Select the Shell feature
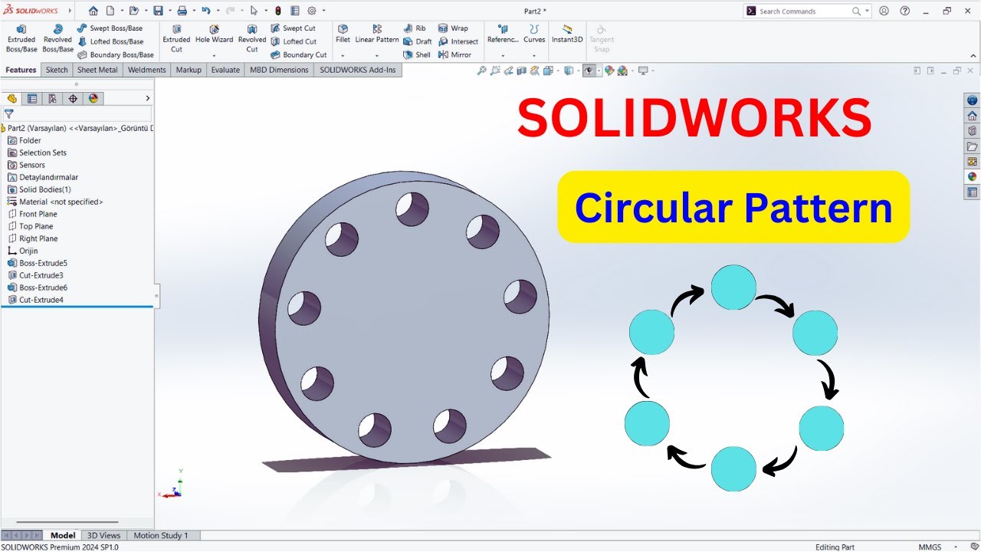 point(417,54)
